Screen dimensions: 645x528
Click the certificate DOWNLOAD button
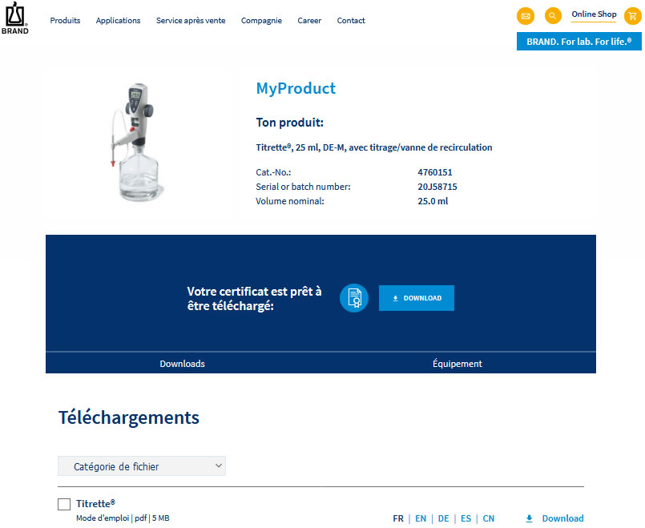[417, 298]
